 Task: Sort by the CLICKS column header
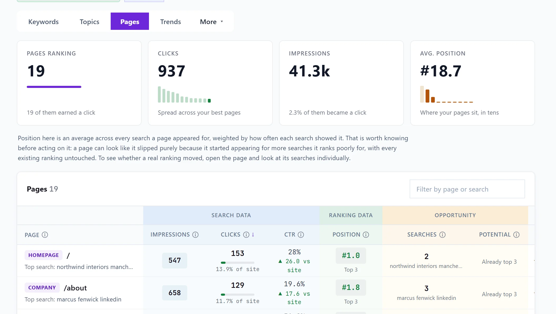tap(231, 235)
